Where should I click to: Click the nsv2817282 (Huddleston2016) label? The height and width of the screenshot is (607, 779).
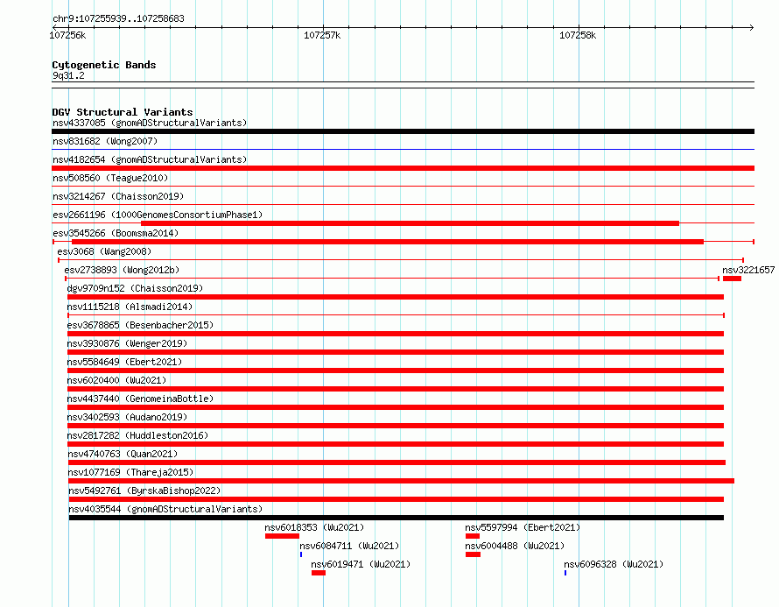[x=137, y=435]
